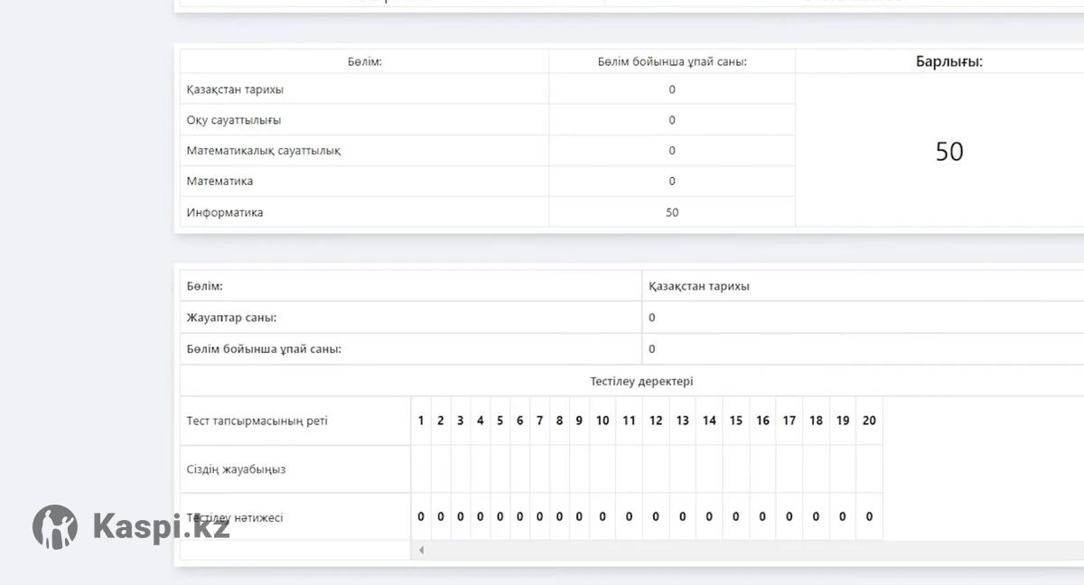The width and height of the screenshot is (1084, 585).
Task: Click the Тестілеу деректері heading
Action: (x=641, y=382)
